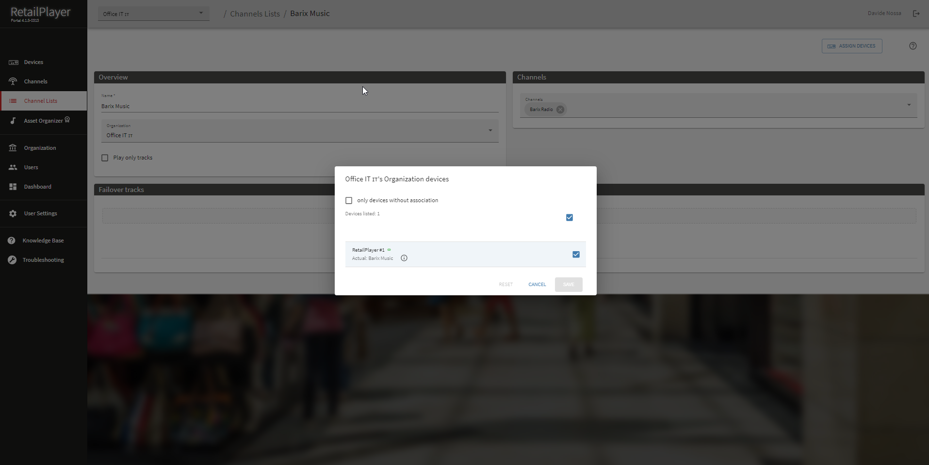Click the Asset Organizer music note icon
The height and width of the screenshot is (465, 929).
[13, 121]
